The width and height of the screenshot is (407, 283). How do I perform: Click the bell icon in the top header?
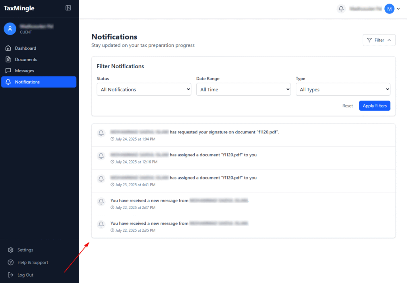pyautogui.click(x=341, y=9)
